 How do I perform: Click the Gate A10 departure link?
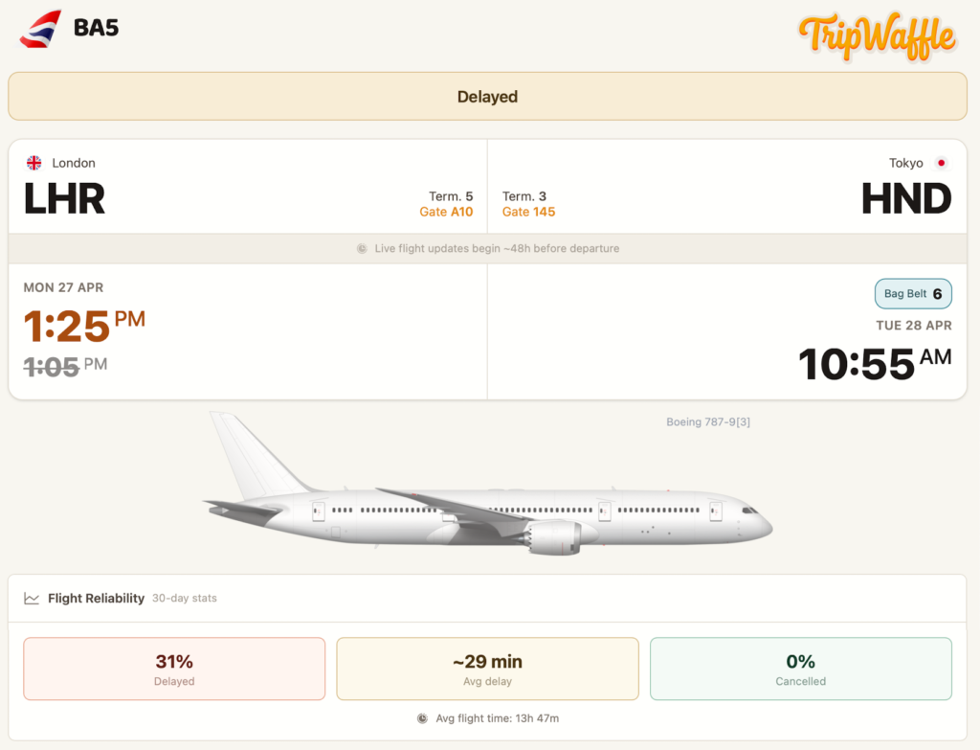(446, 212)
